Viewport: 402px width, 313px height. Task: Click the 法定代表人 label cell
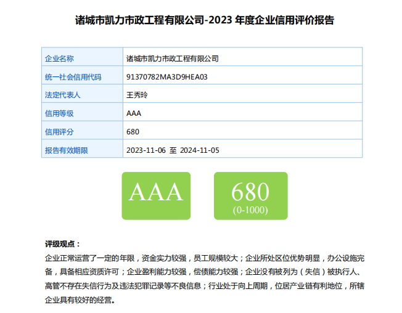pos(82,94)
